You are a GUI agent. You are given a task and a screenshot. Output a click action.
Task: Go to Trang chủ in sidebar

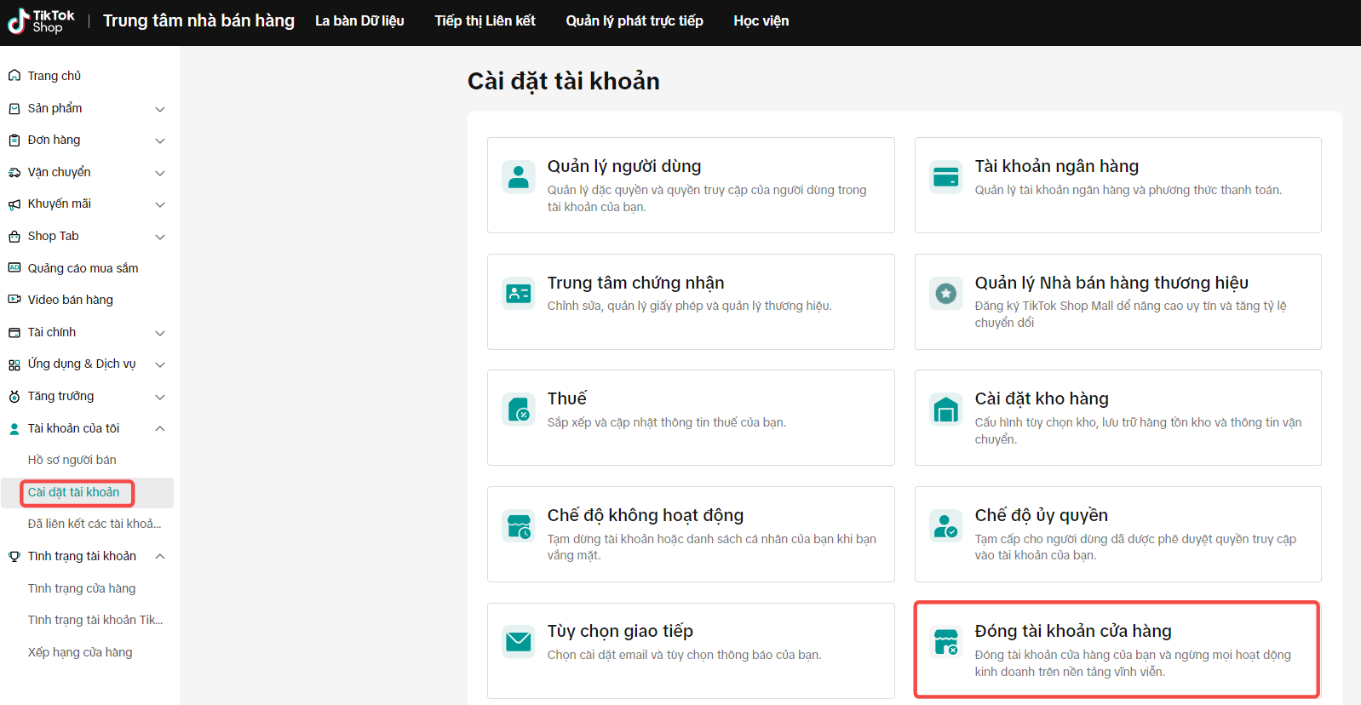55,76
